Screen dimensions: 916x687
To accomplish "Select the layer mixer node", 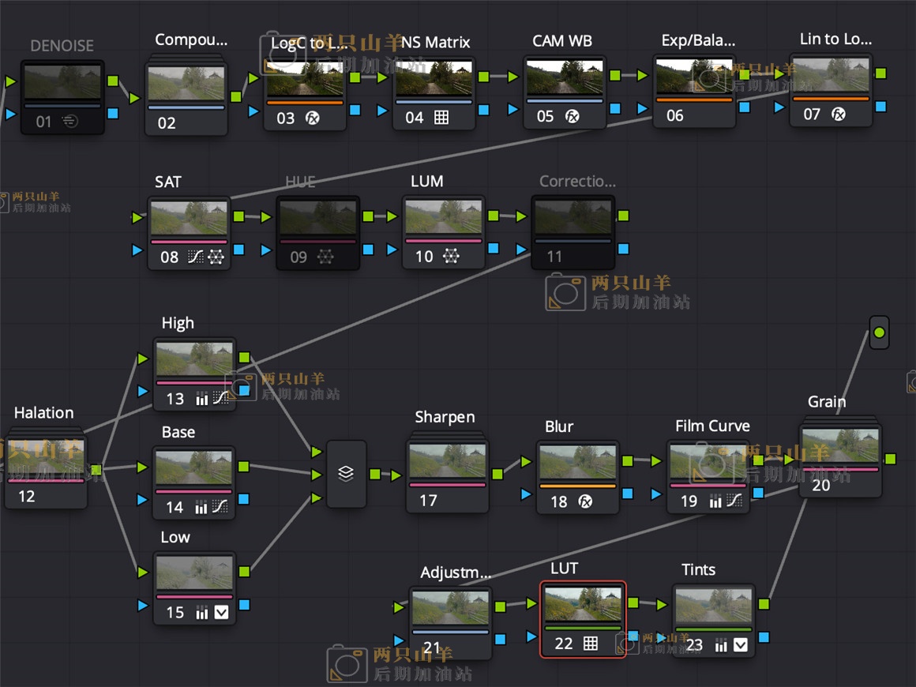I will (346, 474).
